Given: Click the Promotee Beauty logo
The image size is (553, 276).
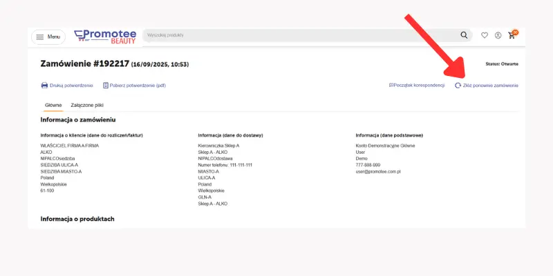Looking at the screenshot, I should point(104,36).
